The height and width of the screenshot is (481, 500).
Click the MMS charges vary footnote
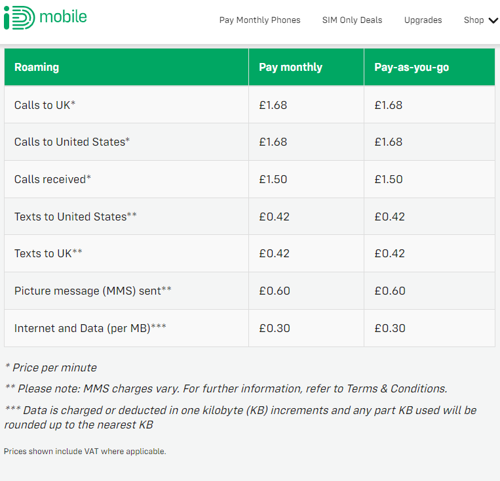[226, 388]
